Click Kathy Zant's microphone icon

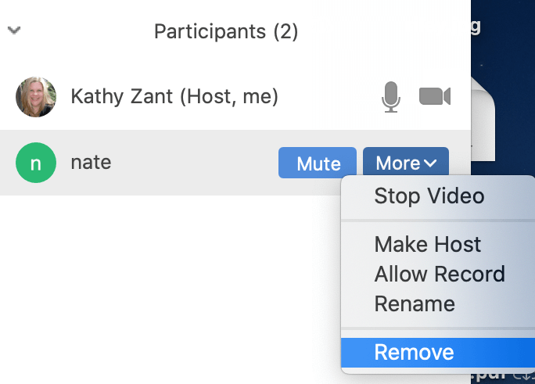(391, 97)
